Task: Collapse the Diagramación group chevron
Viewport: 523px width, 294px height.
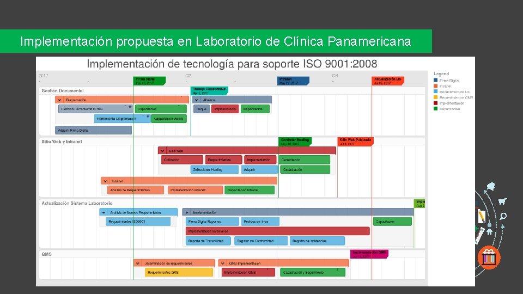Action: pos(59,100)
